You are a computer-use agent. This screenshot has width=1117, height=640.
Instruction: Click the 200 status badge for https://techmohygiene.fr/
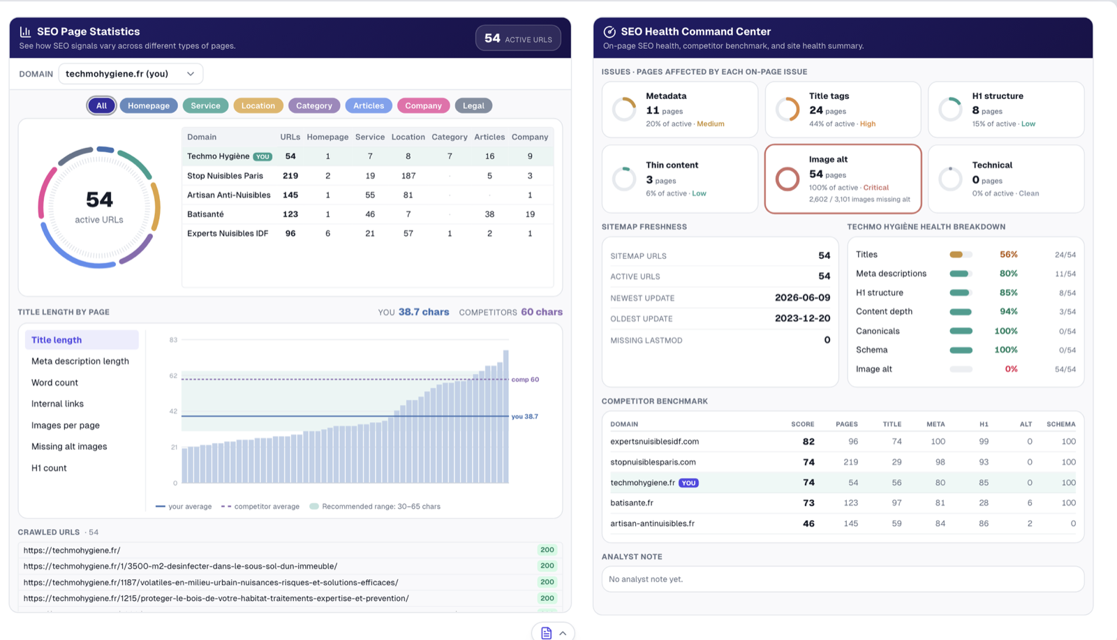(x=547, y=550)
